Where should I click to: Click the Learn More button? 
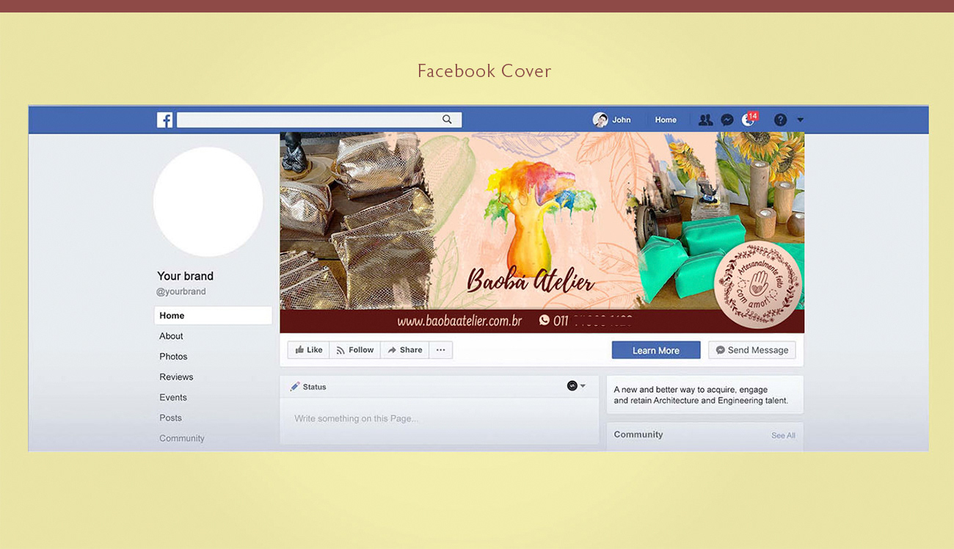656,350
